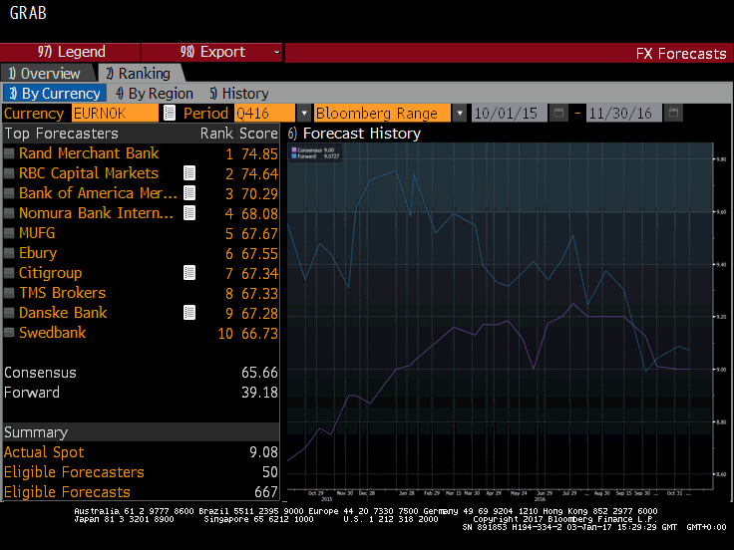Click the Eligible Forecasts count 667
The height and width of the screenshot is (550, 734).
coord(266,492)
